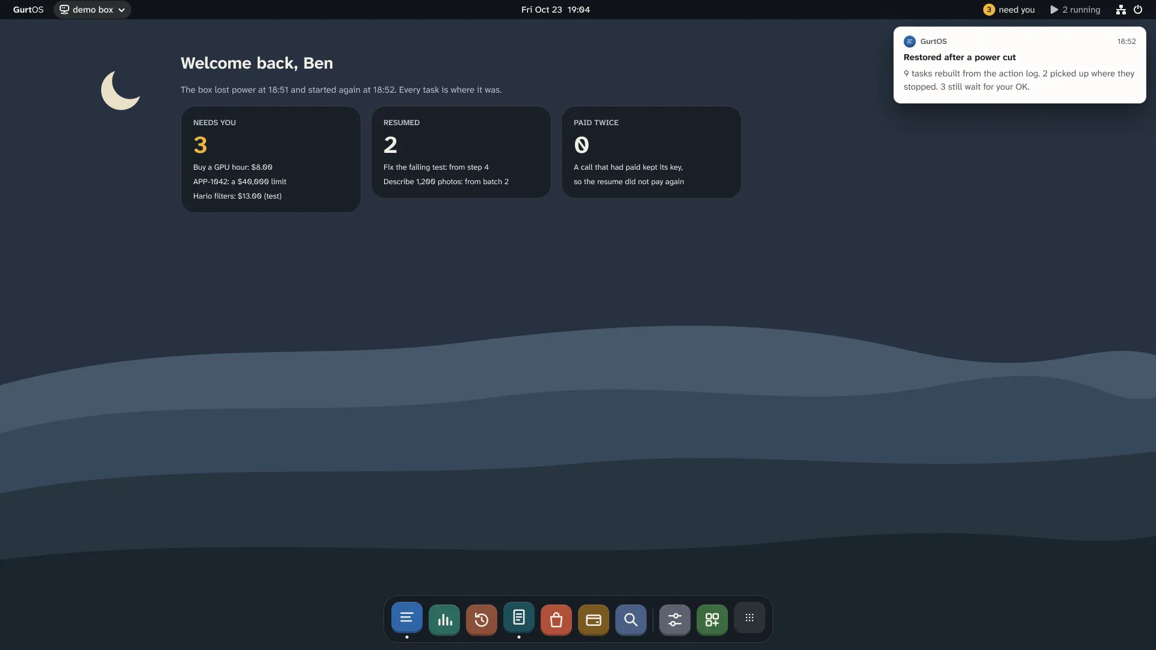The image size is (1156, 650).
Task: Click the 2 running indicator text
Action: click(x=1081, y=10)
